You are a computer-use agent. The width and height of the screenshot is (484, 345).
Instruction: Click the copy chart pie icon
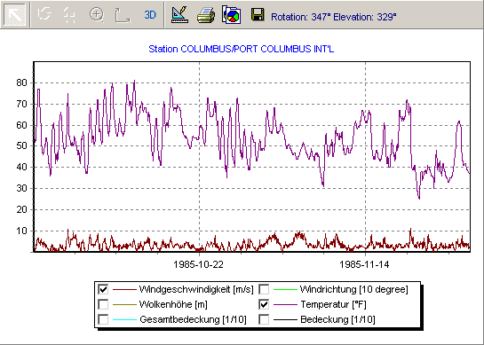coord(232,15)
